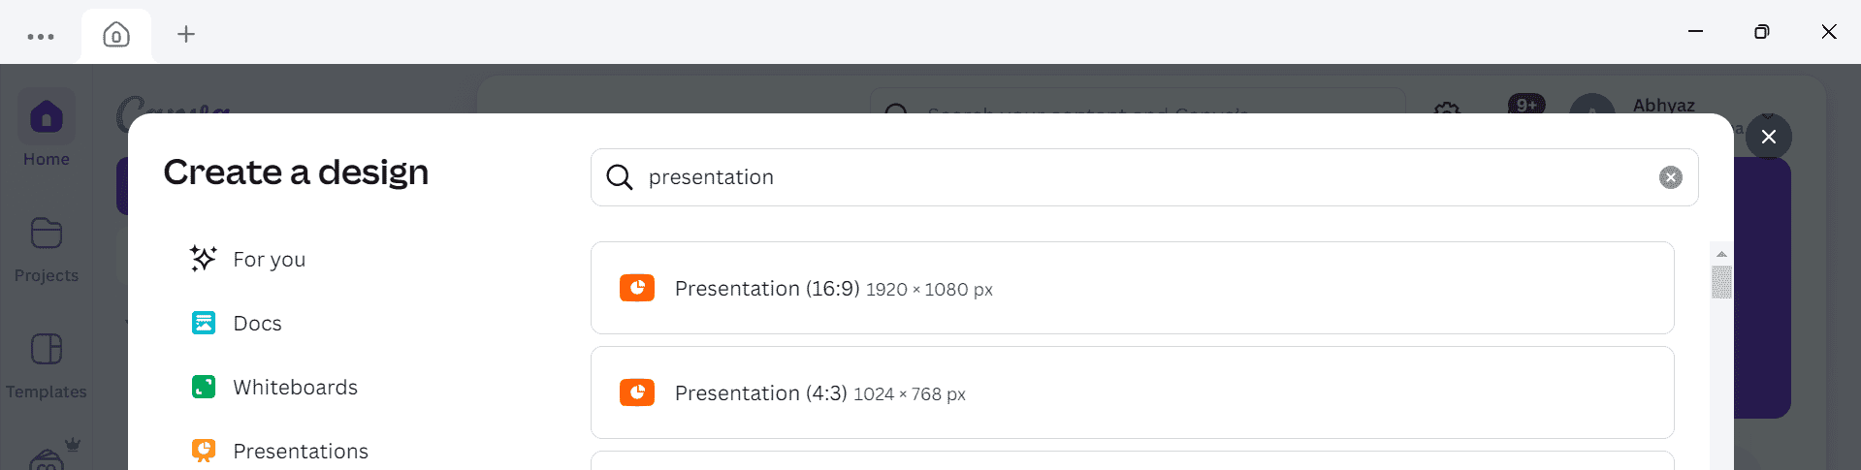Open a new tab with plus button
Screen dimensions: 1861x470
(186, 35)
